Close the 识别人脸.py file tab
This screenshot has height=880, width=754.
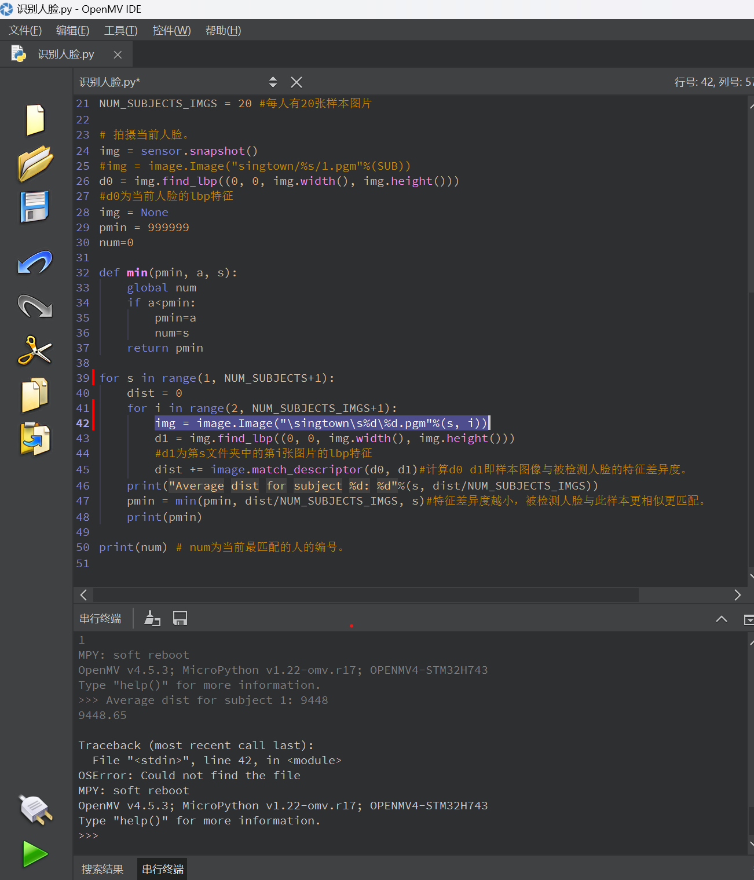coord(118,54)
